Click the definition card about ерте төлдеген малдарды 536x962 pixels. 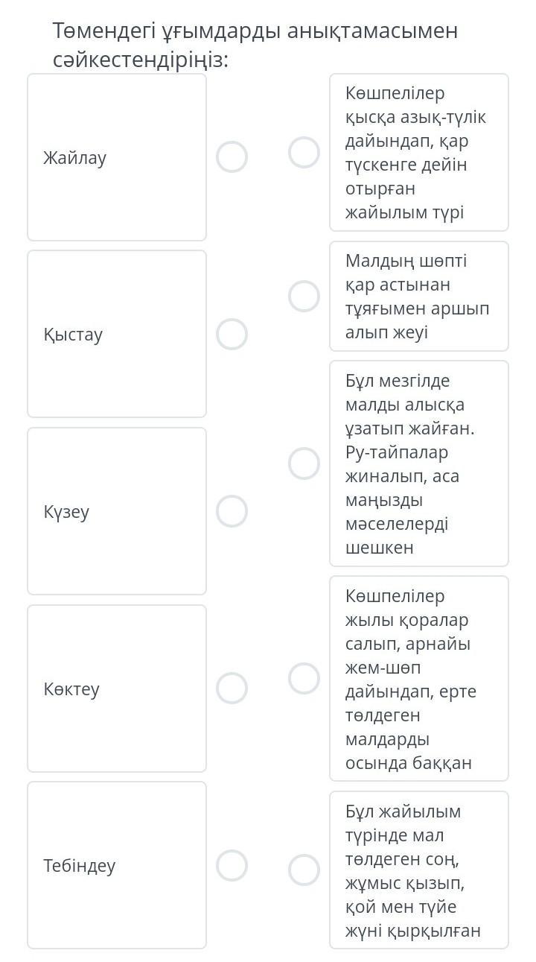click(x=418, y=678)
